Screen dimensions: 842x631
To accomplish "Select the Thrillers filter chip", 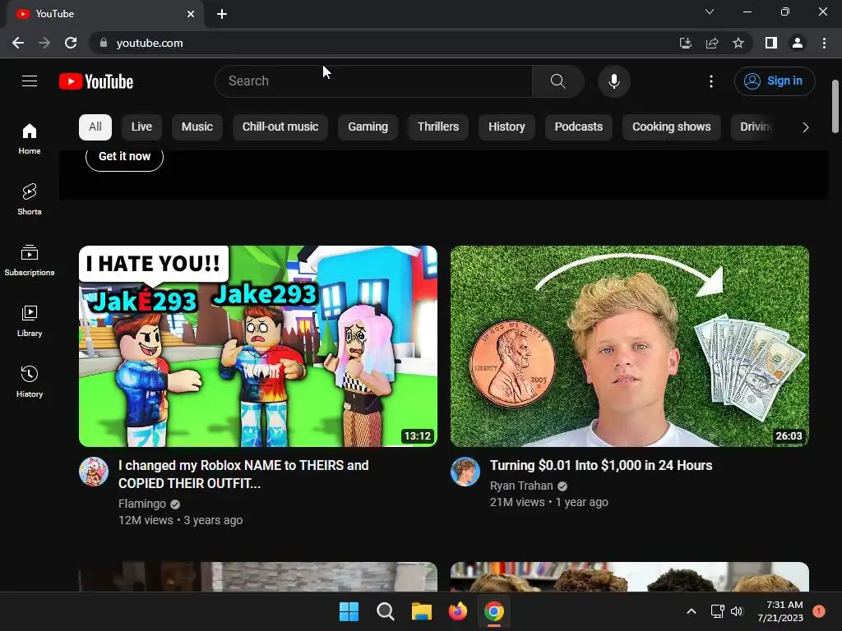I will (438, 127).
